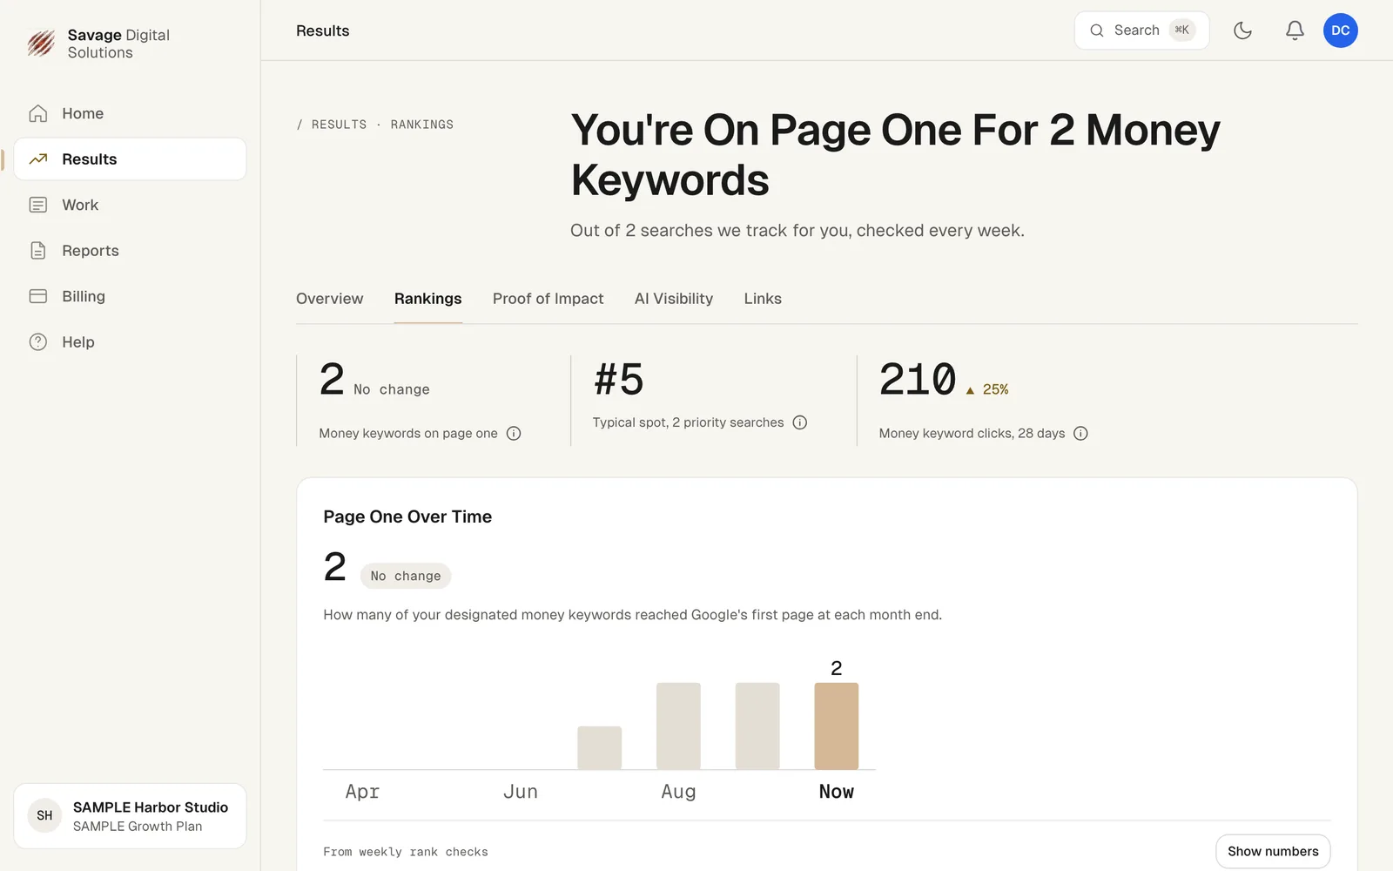Click the SH avatar in sidebar
This screenshot has width=1393, height=871.
coord(44,816)
